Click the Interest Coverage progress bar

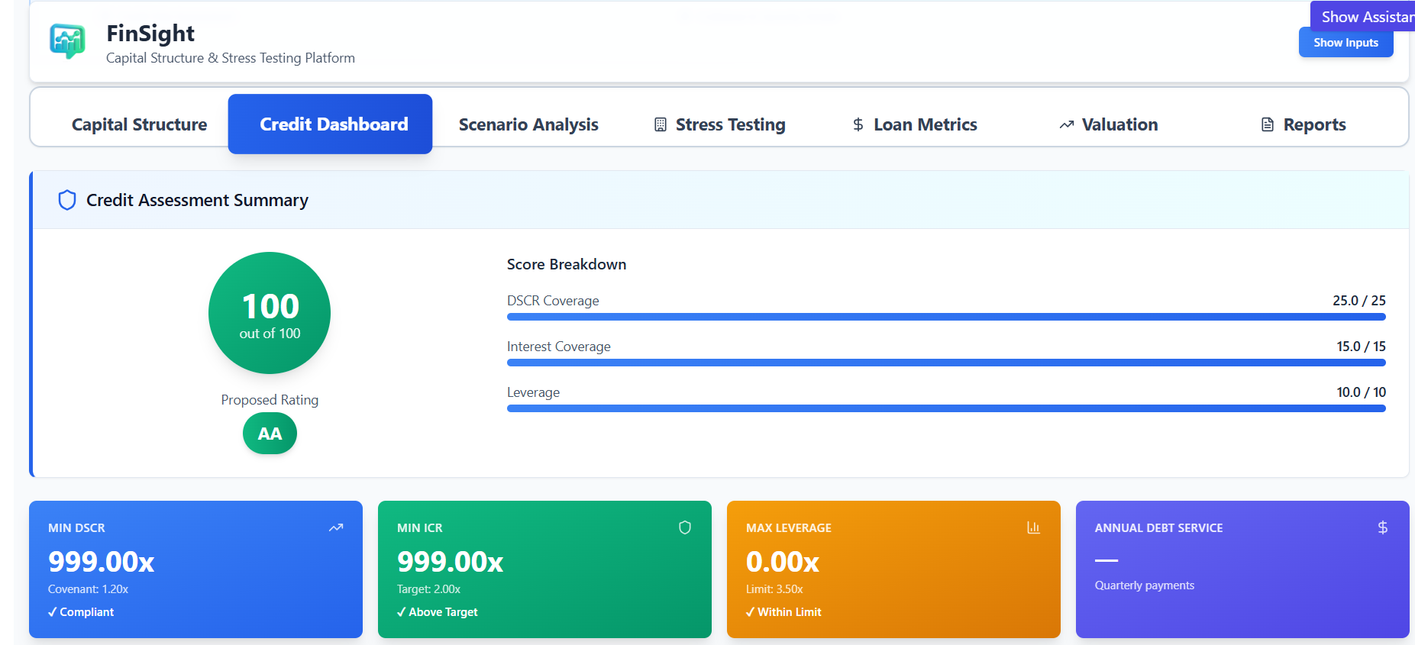(x=945, y=363)
